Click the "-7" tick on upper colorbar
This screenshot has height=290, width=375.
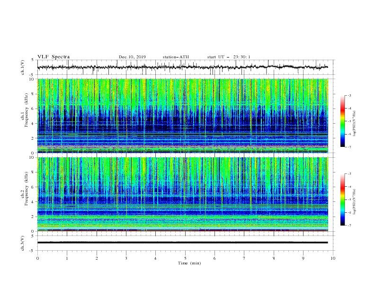tap(349, 147)
